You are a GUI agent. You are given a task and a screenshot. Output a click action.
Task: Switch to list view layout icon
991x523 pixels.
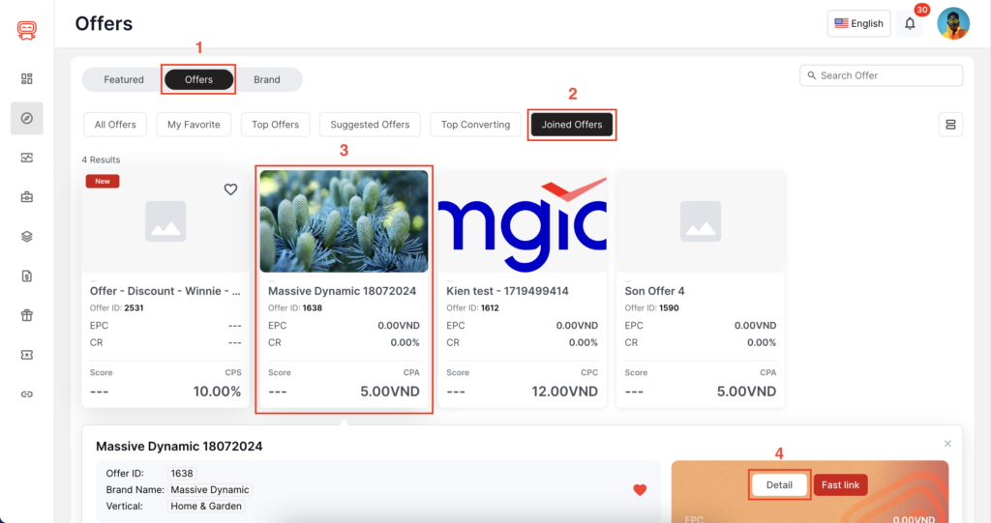point(950,125)
